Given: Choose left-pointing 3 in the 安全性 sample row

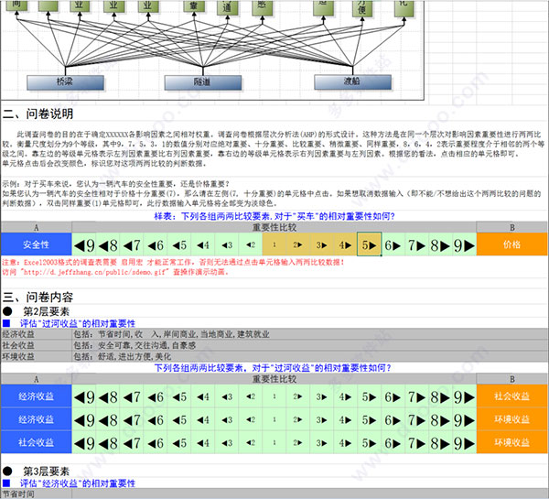Looking at the screenshot, I should pos(227,245).
